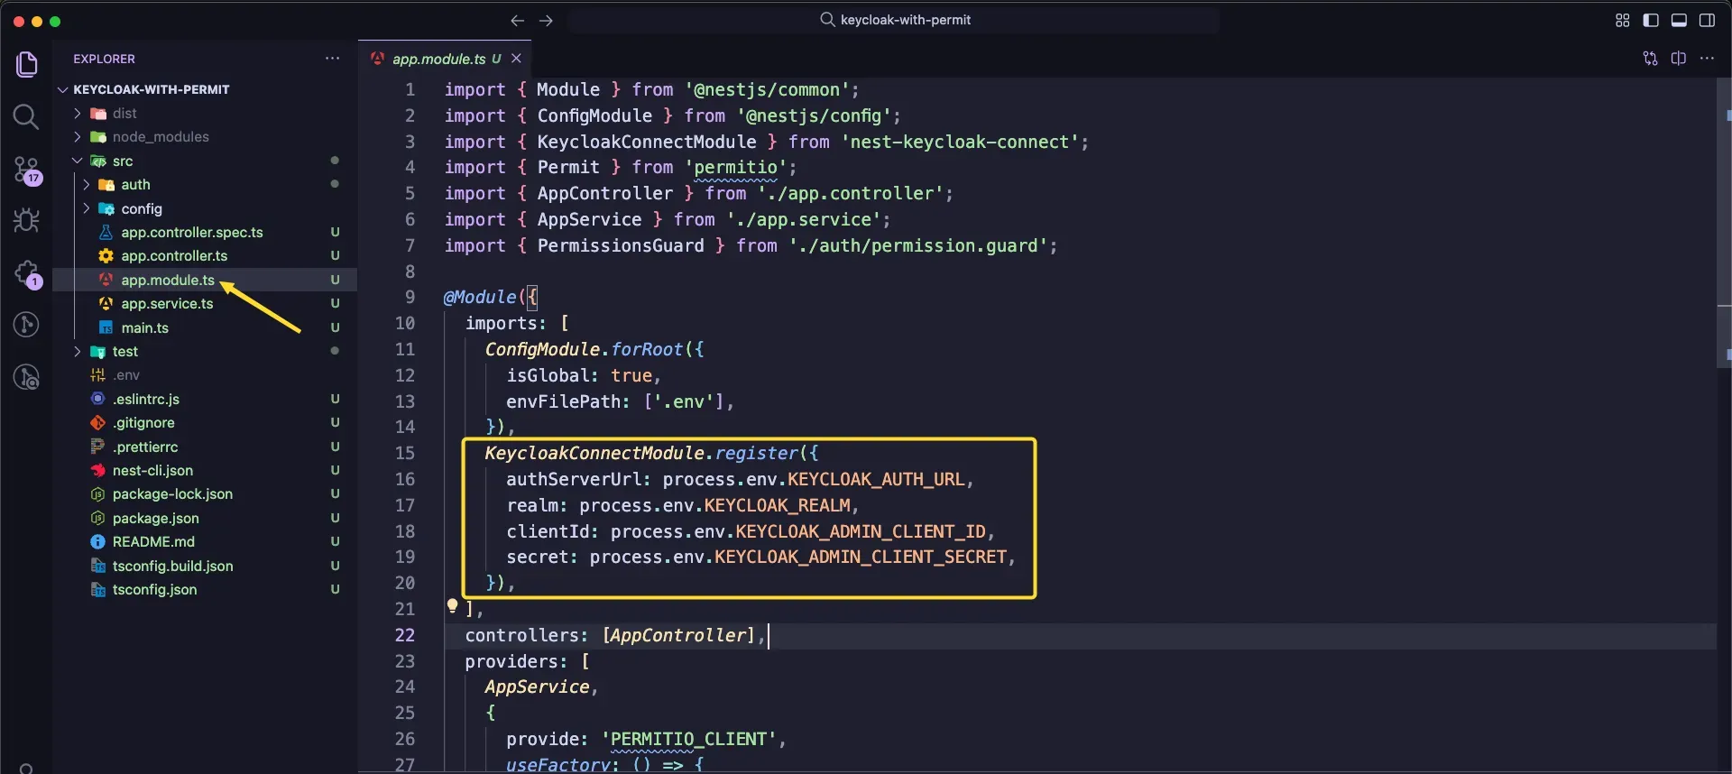This screenshot has width=1732, height=774.
Task: Click the Customize Layout icon
Action: coord(1622,20)
